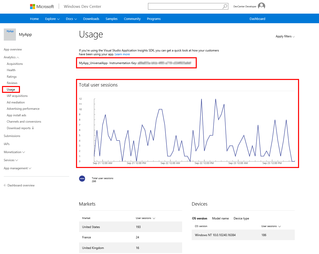This screenshot has width=319, height=254.
Task: Go to Home in the navigation bar
Action: tap(34, 19)
